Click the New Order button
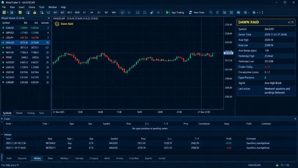Viewport: 298px width, 168px height. (x=197, y=12)
